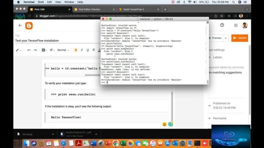Open Finder from the dock
Viewport: 264px width, 148px height.
[x=26, y=143]
